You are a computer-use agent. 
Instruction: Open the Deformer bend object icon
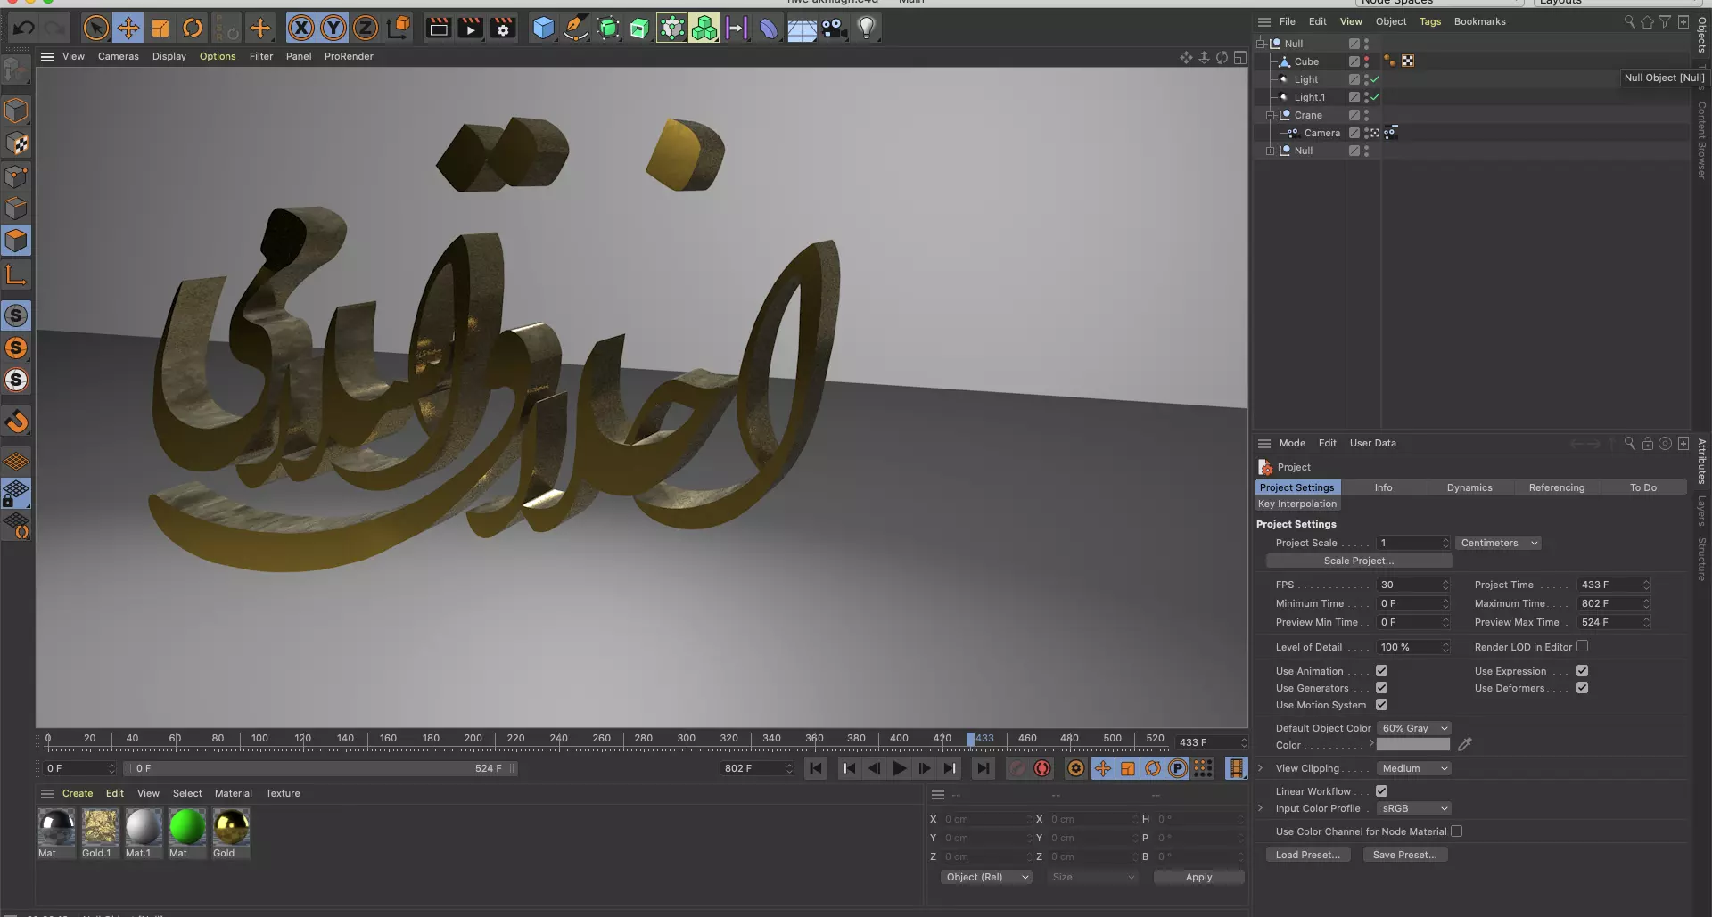(769, 28)
